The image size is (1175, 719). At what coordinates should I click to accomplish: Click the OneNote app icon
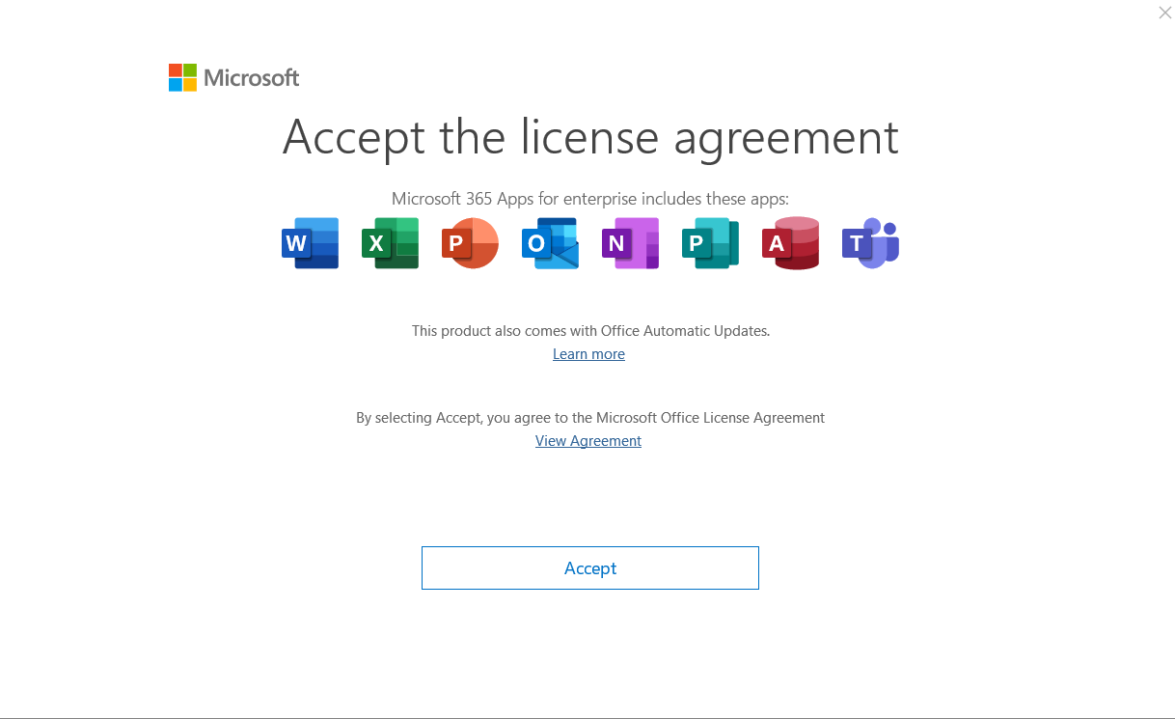coord(630,243)
